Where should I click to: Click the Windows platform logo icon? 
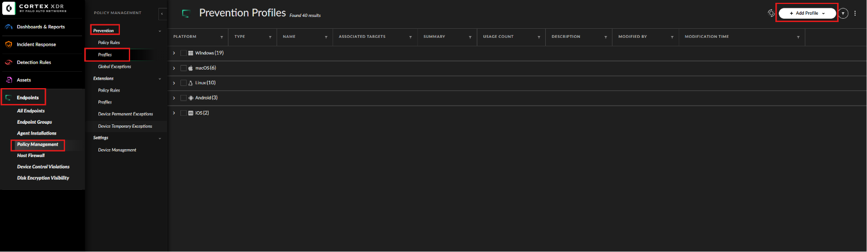tap(191, 53)
